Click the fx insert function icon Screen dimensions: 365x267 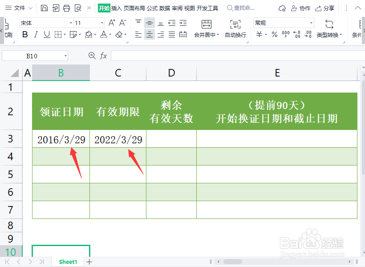click(103, 56)
